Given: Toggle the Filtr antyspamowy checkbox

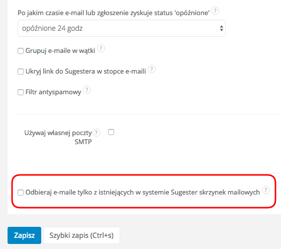Looking at the screenshot, I should click(x=21, y=92).
